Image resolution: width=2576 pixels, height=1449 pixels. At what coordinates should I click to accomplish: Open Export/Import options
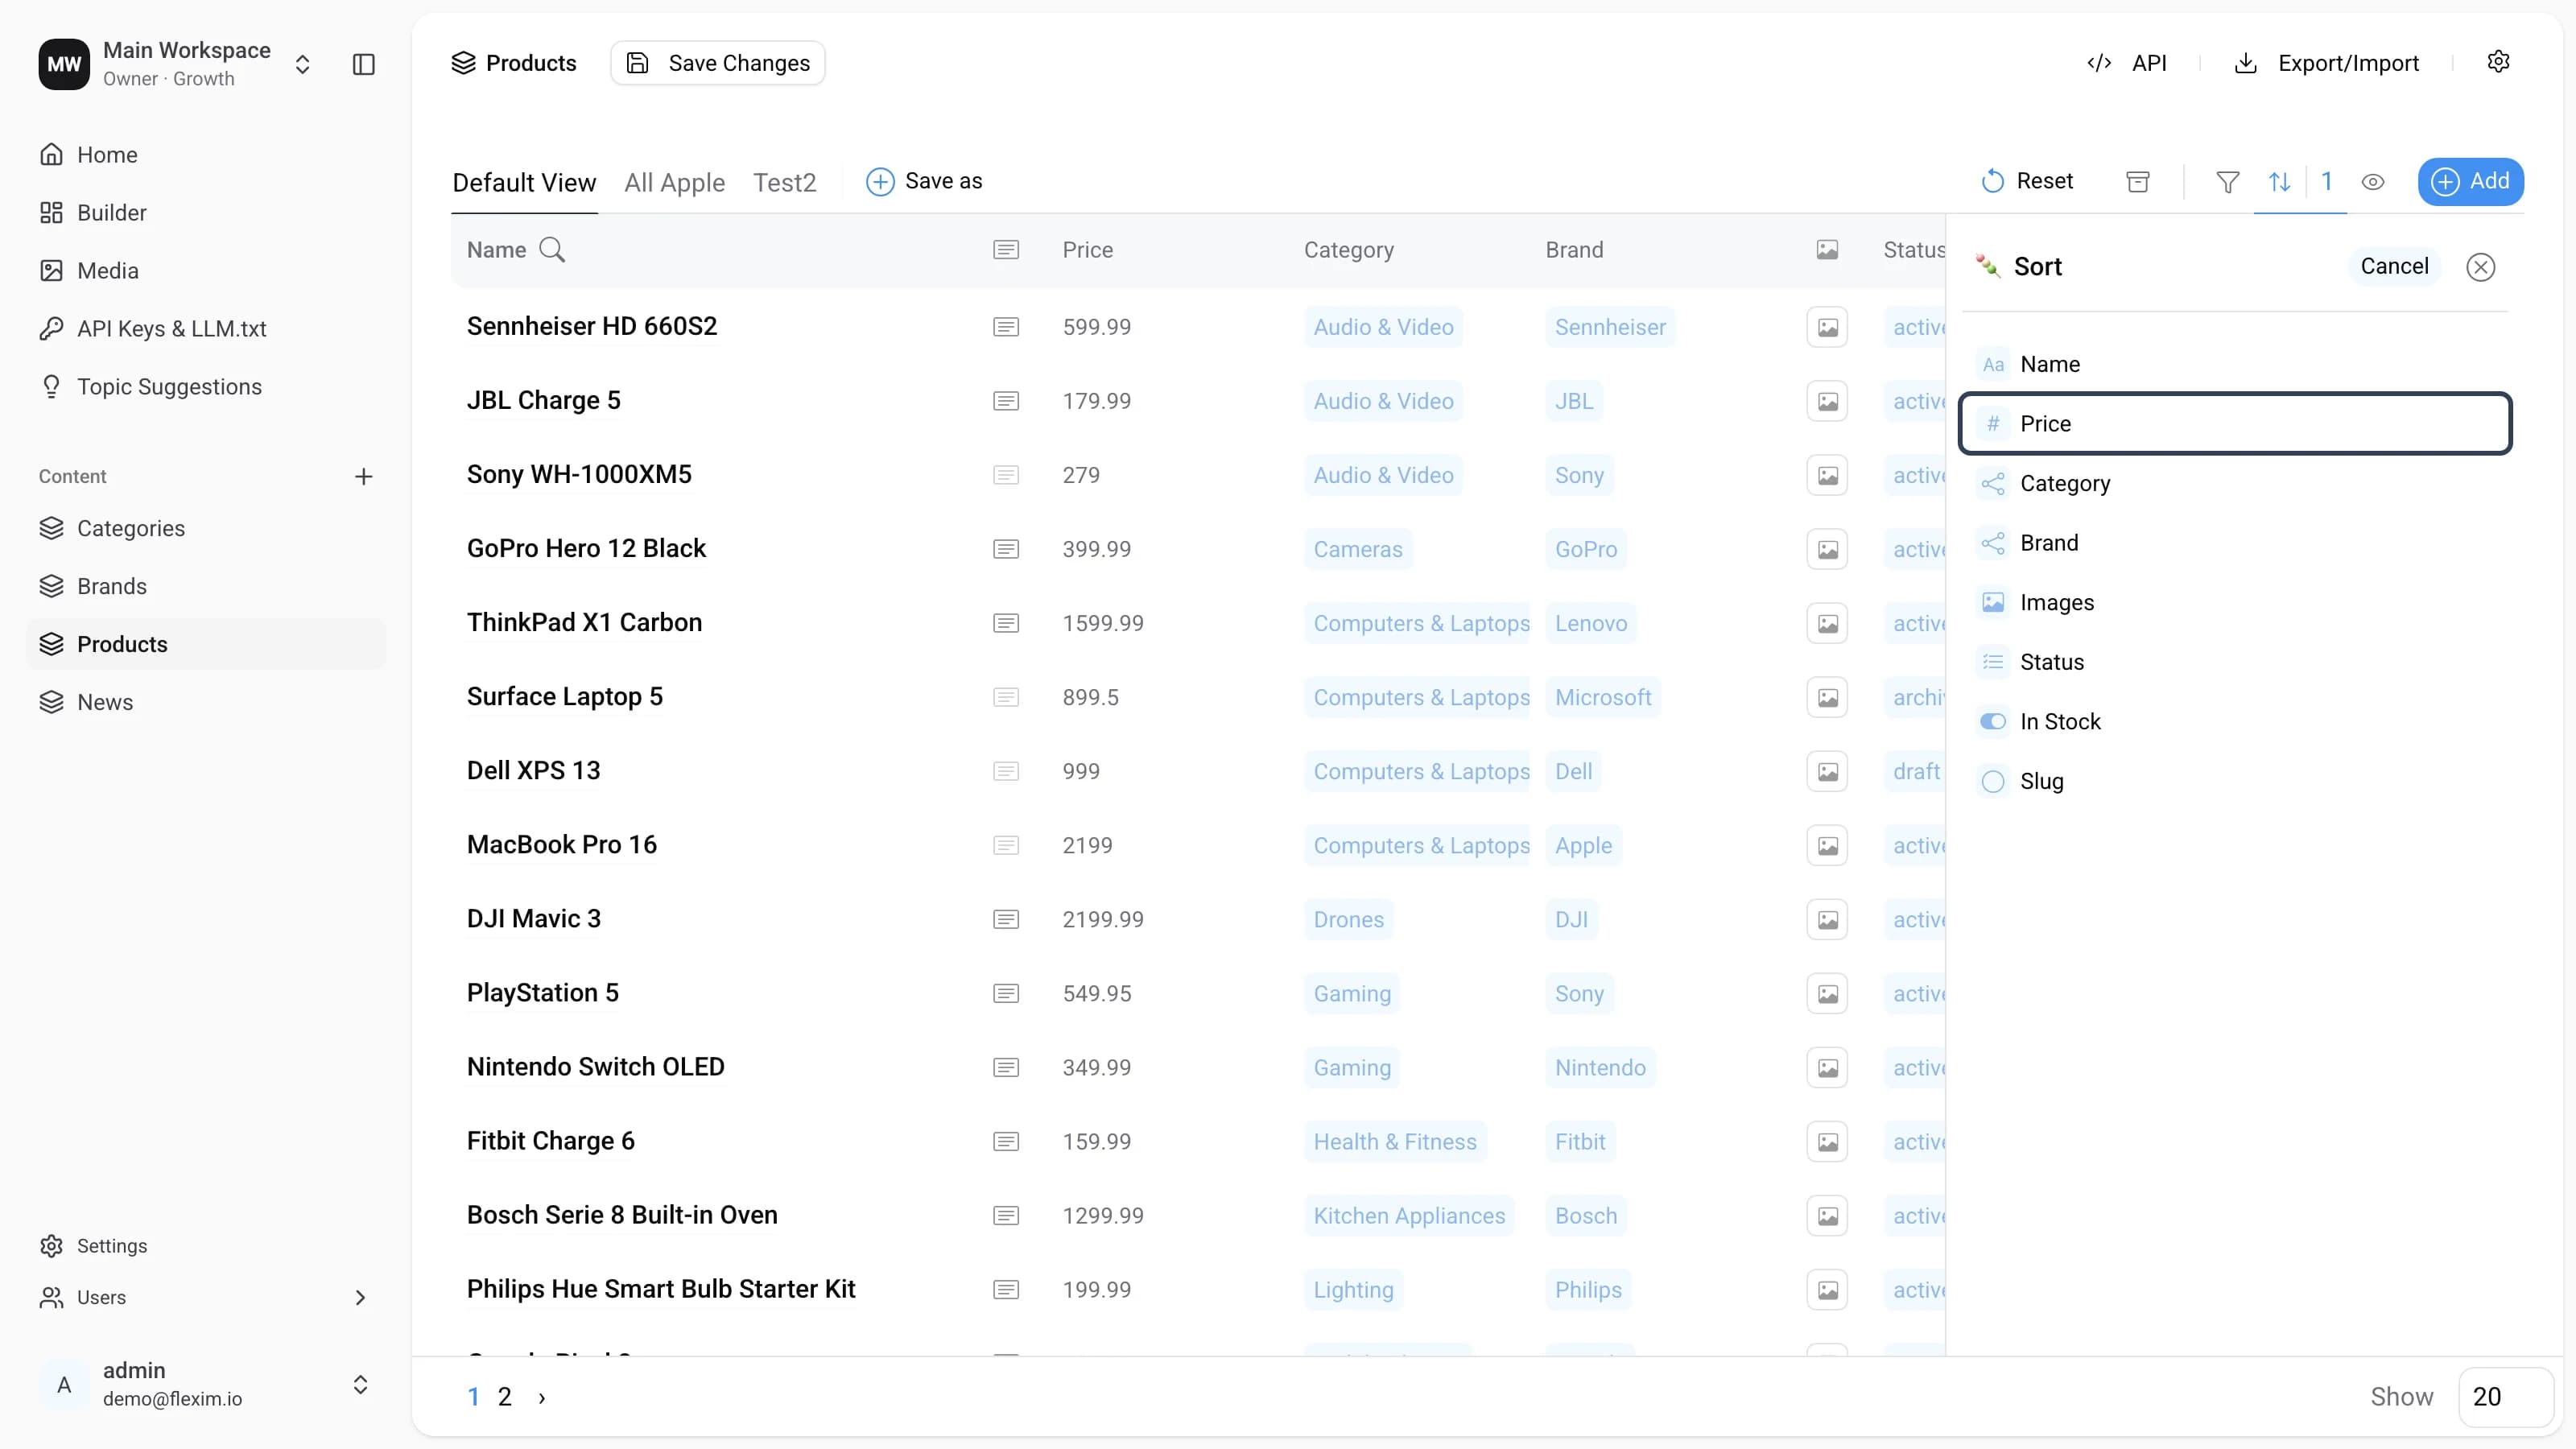coord(2326,63)
